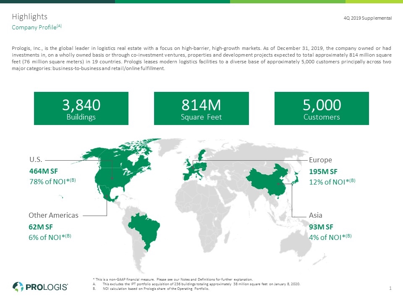403x302 pixels.
Task: Click Brazil on the world map
Action: click(145, 229)
